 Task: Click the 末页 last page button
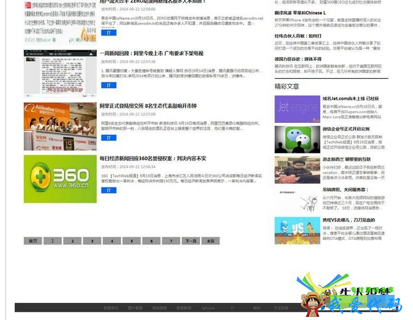(210, 240)
